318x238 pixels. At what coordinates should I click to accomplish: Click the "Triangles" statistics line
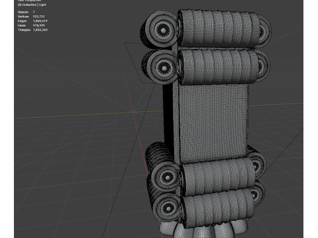point(32,30)
